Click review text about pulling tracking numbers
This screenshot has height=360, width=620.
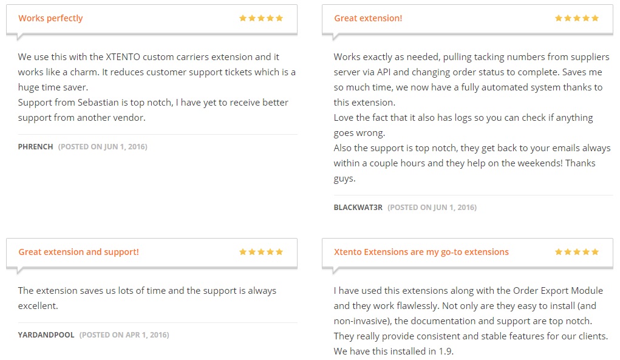pyautogui.click(x=471, y=80)
